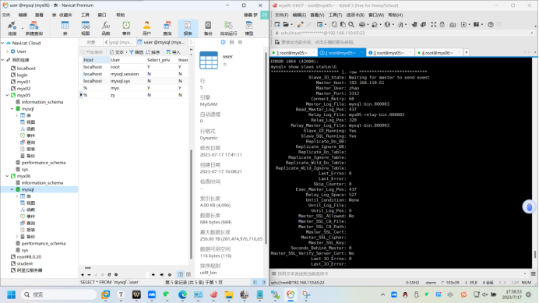Screen dimensions: 539x303
Task: Click the Xshell lock screen icon
Action: (442, 24)
